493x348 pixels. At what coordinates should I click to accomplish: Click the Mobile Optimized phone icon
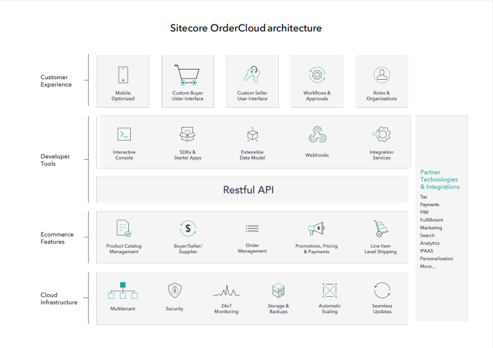(123, 75)
